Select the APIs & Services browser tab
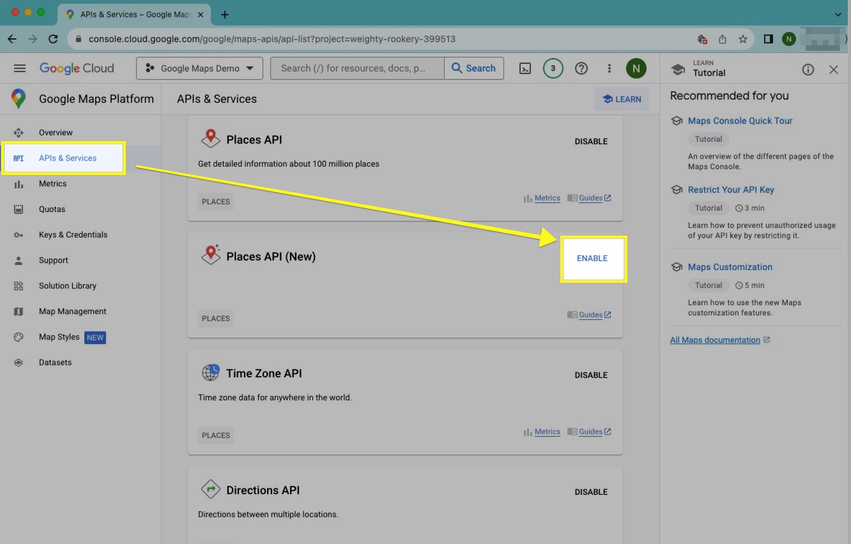This screenshot has width=851, height=544. [135, 14]
